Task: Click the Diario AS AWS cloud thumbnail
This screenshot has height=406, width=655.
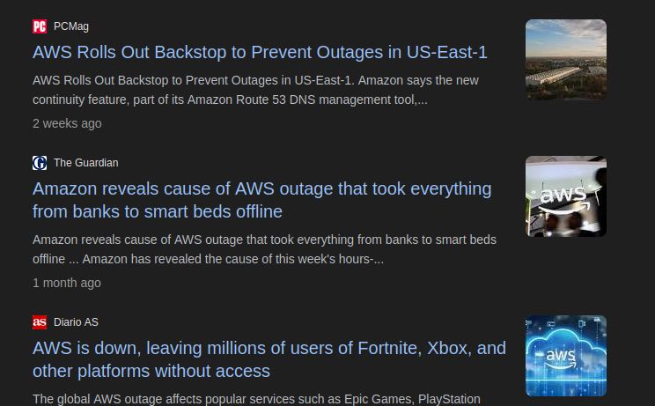Action: 565,356
